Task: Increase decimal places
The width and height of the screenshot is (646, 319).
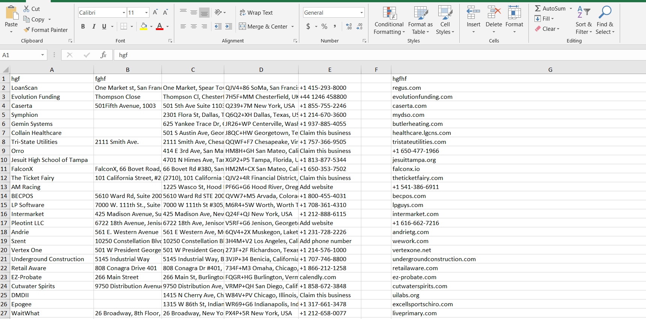Action: click(349, 26)
